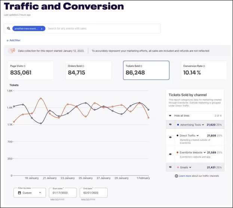The width and height of the screenshot is (233, 208).
Task: Click the Orders Sold info icon
Action: [83, 66]
